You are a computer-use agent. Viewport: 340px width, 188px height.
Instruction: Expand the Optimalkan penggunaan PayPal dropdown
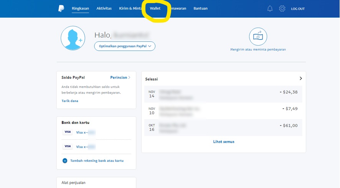point(125,46)
